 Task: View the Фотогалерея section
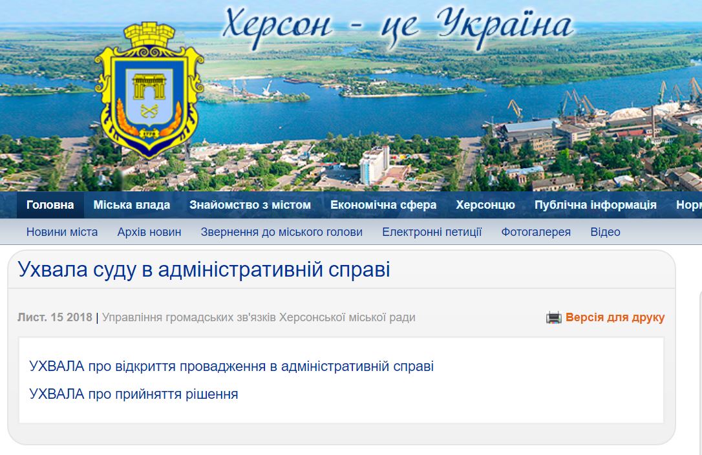(x=536, y=232)
